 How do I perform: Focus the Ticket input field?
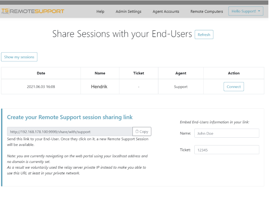tap(227, 150)
